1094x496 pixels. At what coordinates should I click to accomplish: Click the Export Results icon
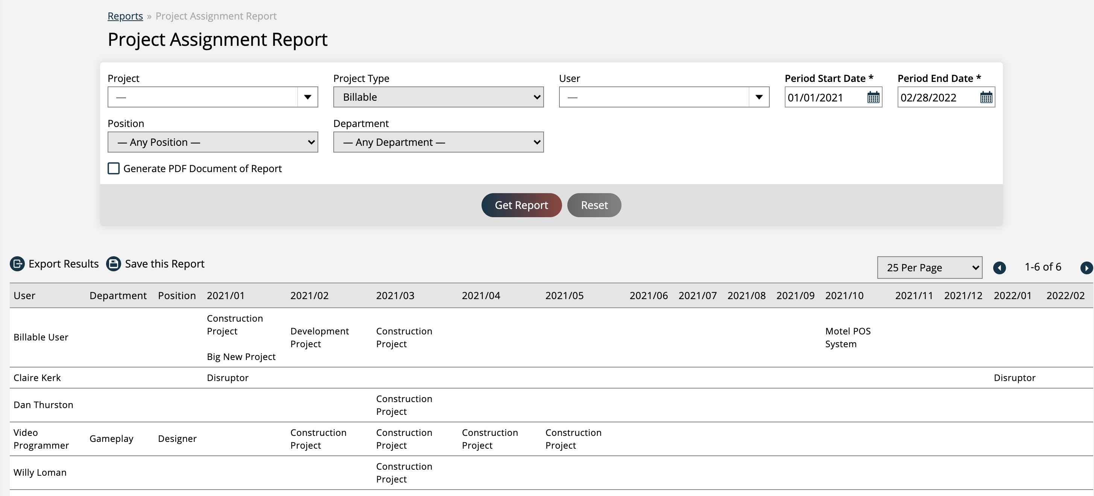pyautogui.click(x=17, y=263)
